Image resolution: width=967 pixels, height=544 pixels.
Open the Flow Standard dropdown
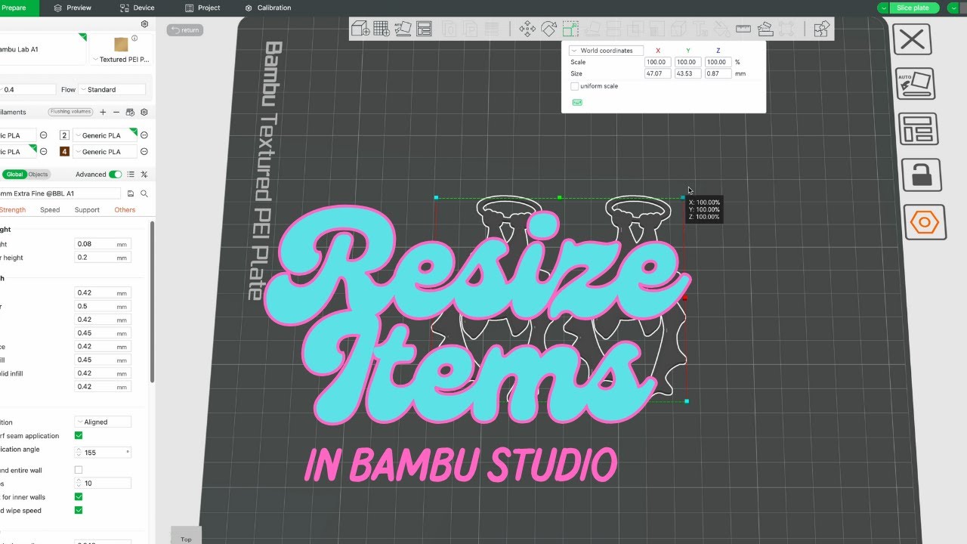[113, 89]
